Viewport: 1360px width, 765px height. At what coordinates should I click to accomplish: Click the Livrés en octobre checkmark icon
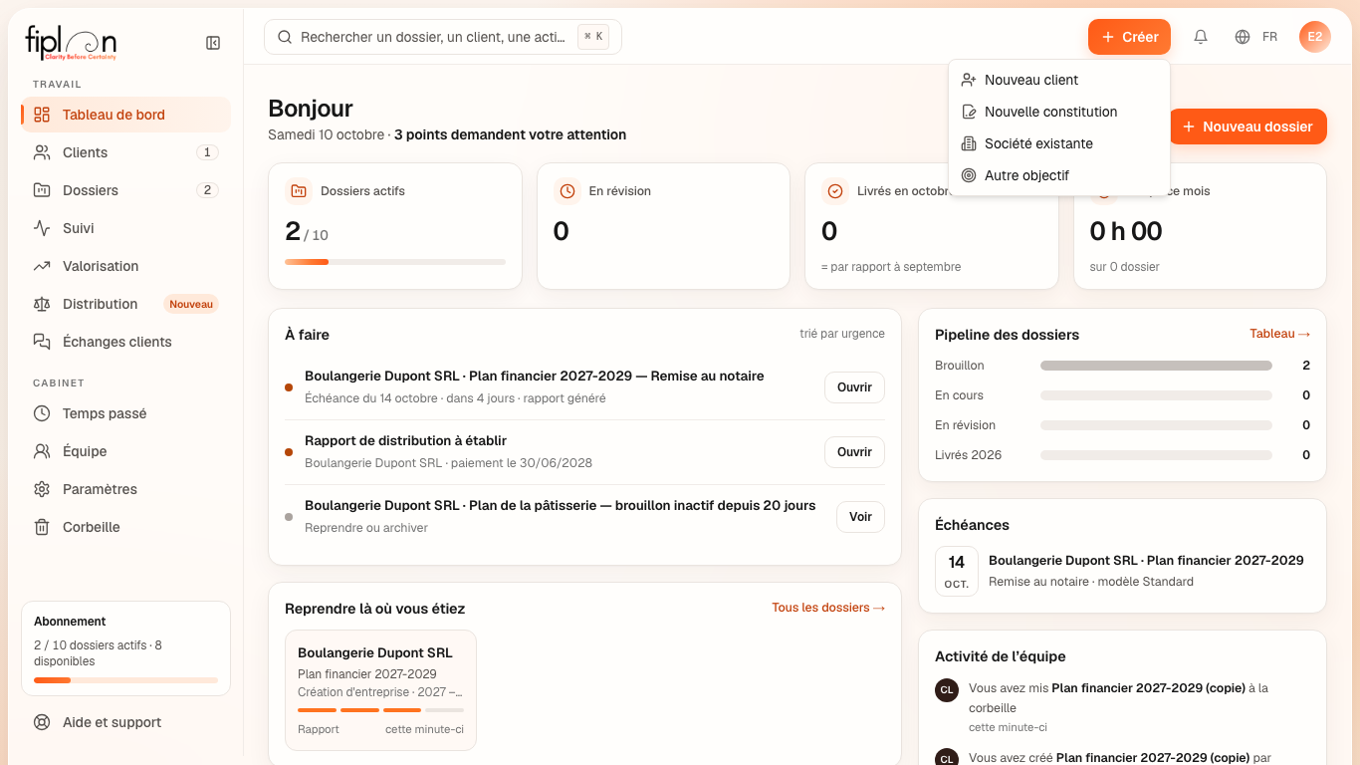[x=835, y=191]
